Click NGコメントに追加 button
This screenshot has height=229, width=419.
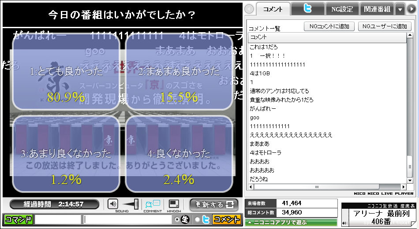[329, 26]
